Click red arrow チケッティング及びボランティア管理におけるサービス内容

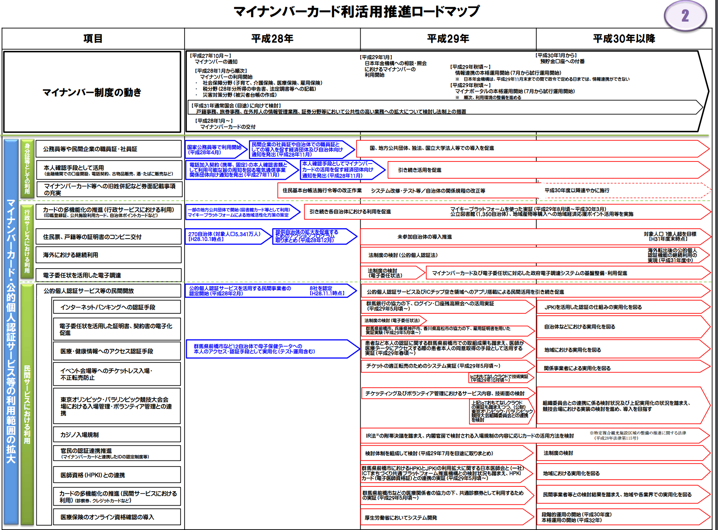click(x=448, y=393)
